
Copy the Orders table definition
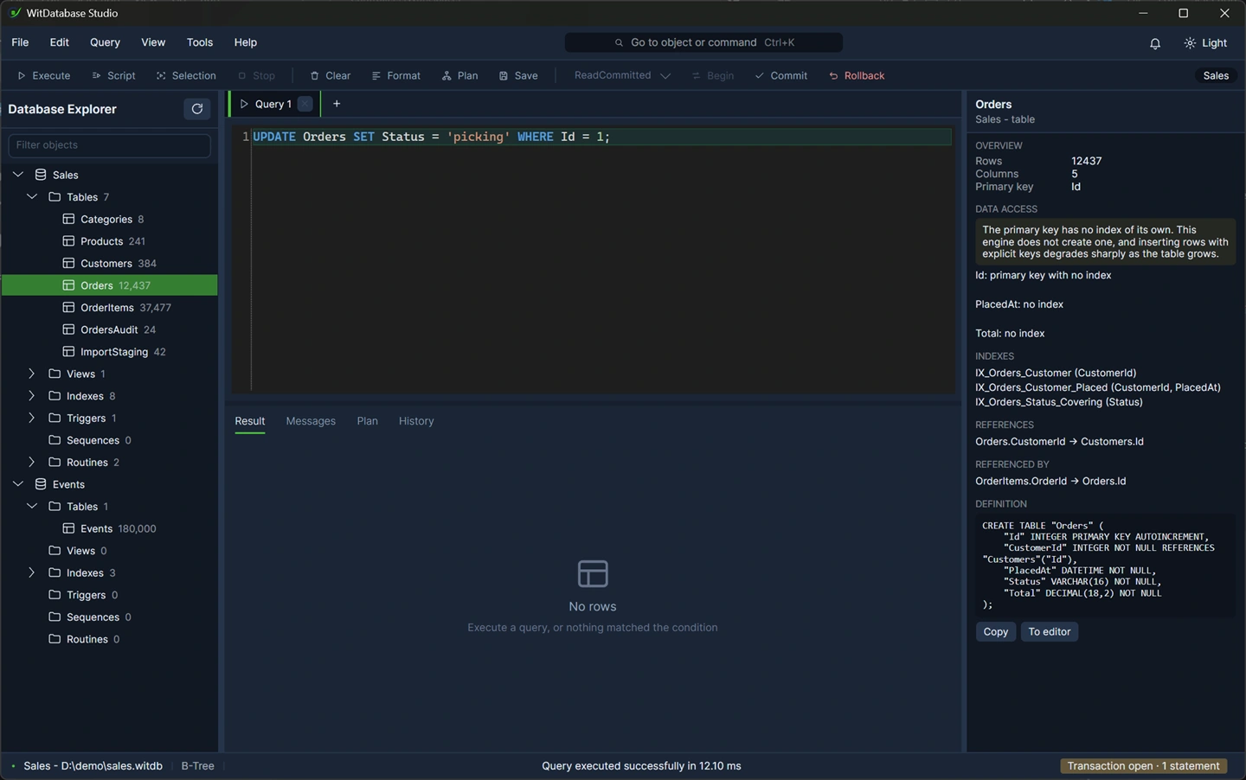pos(996,632)
